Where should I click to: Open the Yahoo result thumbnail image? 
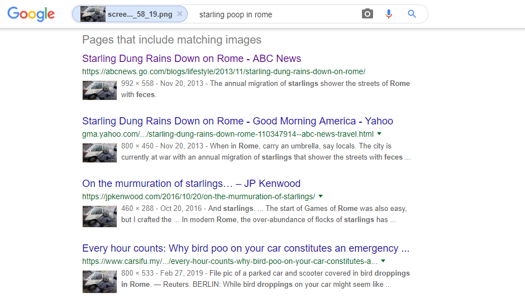99,153
